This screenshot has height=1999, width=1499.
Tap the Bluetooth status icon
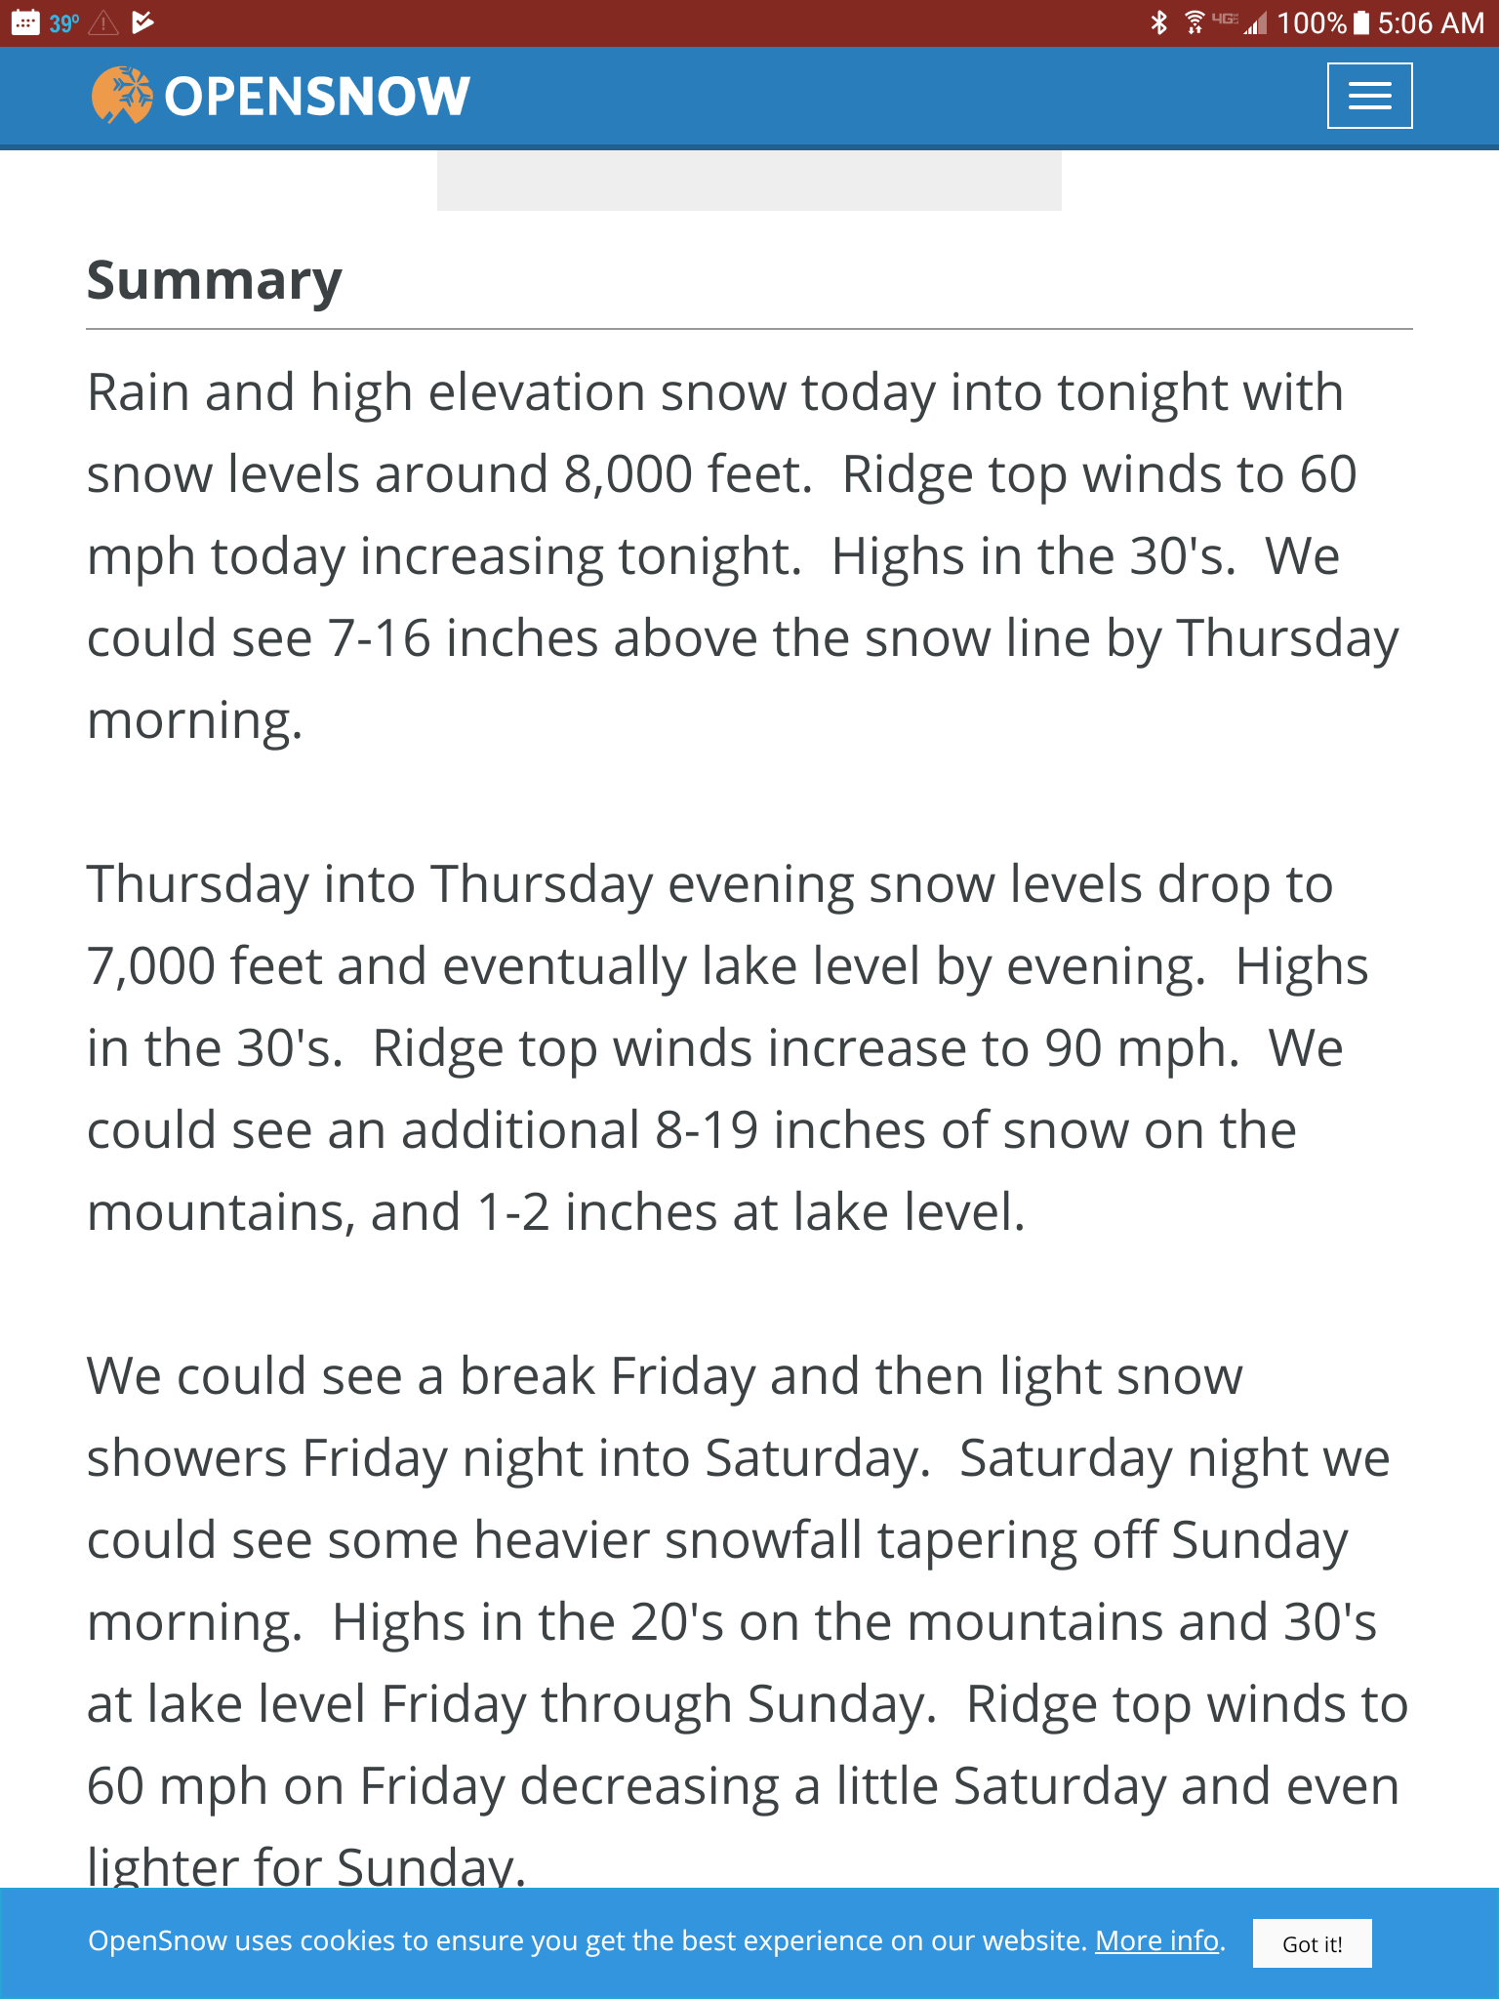click(1158, 22)
